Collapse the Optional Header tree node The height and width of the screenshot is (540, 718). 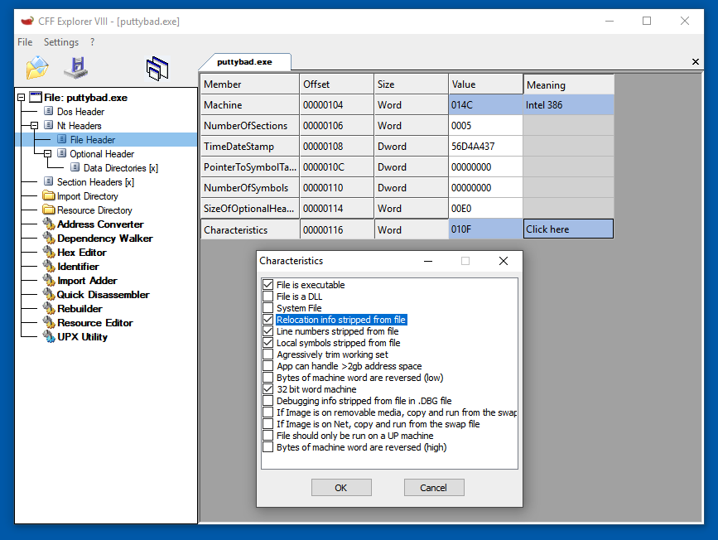point(48,153)
